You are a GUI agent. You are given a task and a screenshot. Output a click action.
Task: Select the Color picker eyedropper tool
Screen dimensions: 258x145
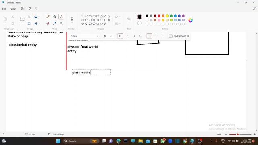[x=55, y=23]
